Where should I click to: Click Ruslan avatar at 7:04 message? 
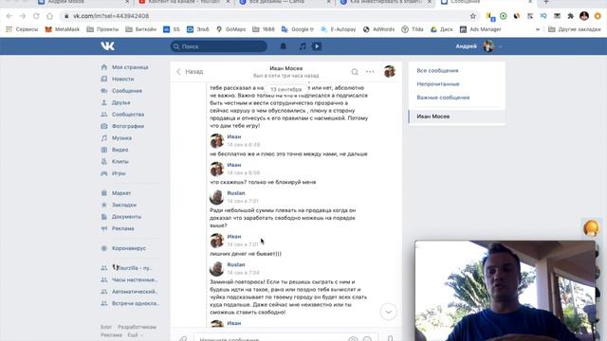click(217, 268)
